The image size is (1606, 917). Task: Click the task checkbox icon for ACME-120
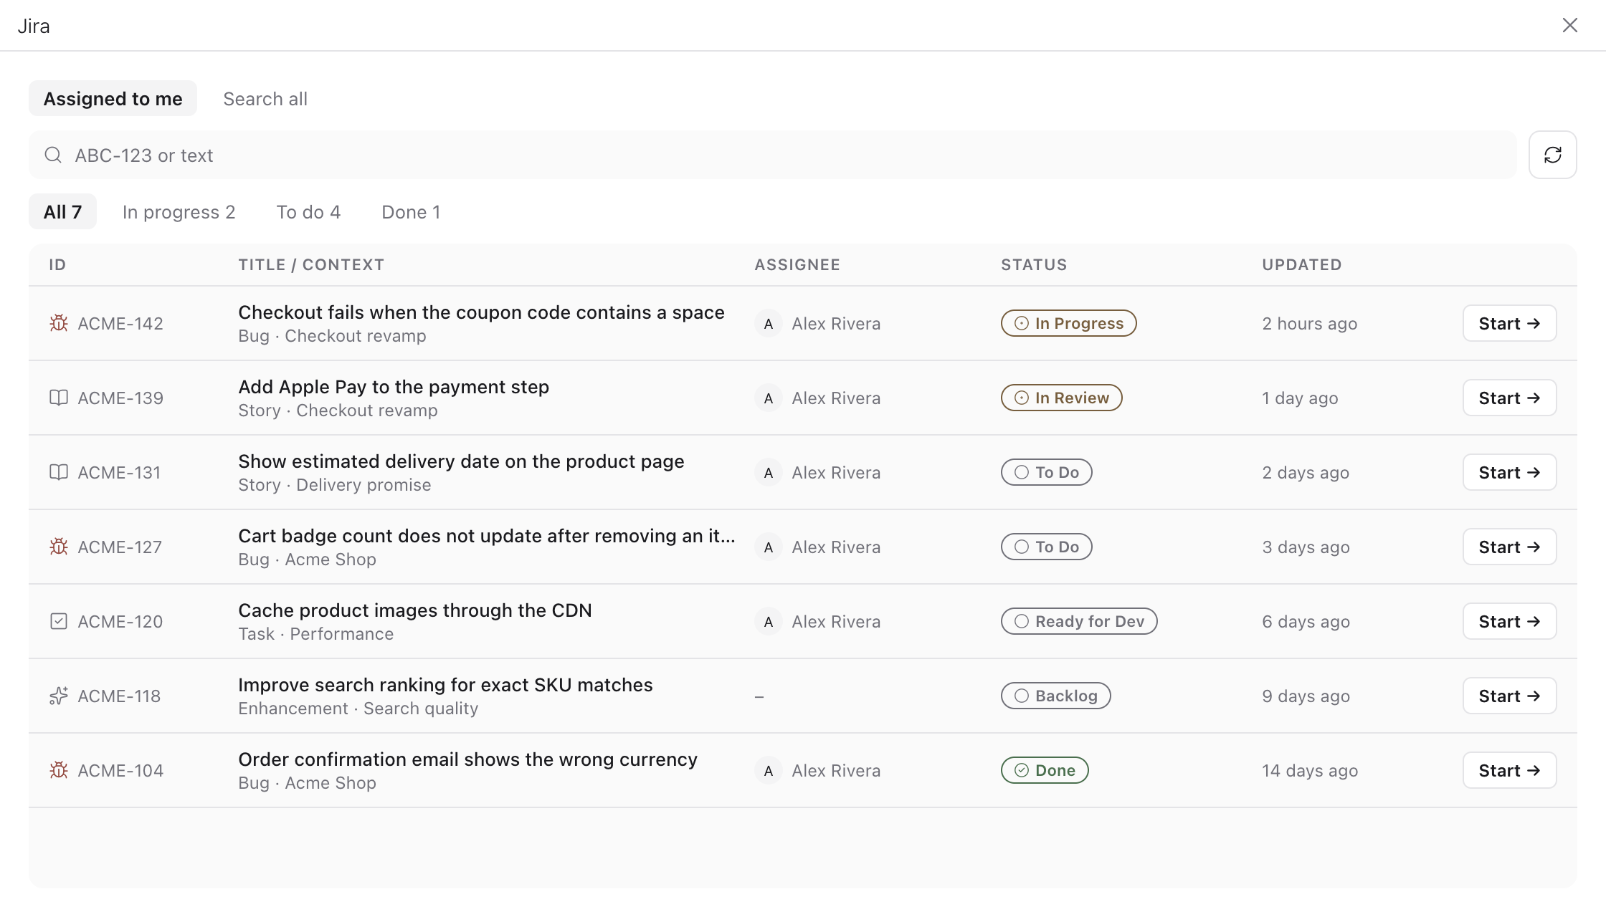(x=59, y=621)
